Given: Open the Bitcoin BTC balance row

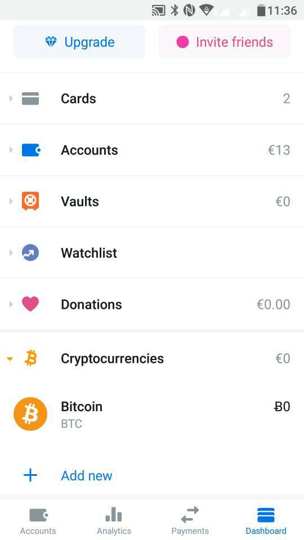Looking at the screenshot, I should pos(152,414).
